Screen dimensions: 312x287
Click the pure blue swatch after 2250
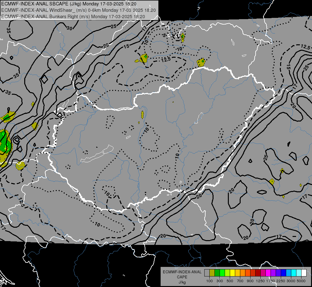click(284, 273)
